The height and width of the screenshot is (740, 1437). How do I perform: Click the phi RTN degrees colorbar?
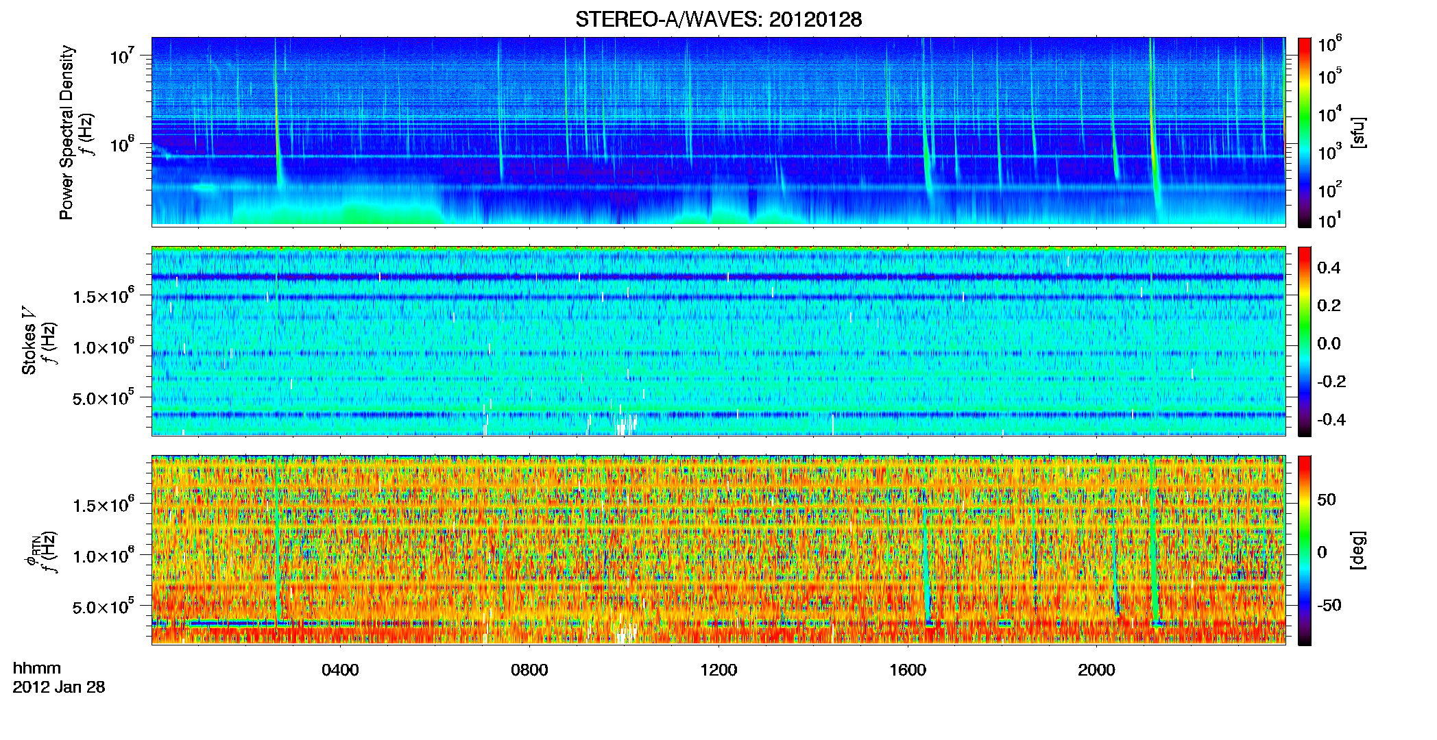(x=1305, y=550)
